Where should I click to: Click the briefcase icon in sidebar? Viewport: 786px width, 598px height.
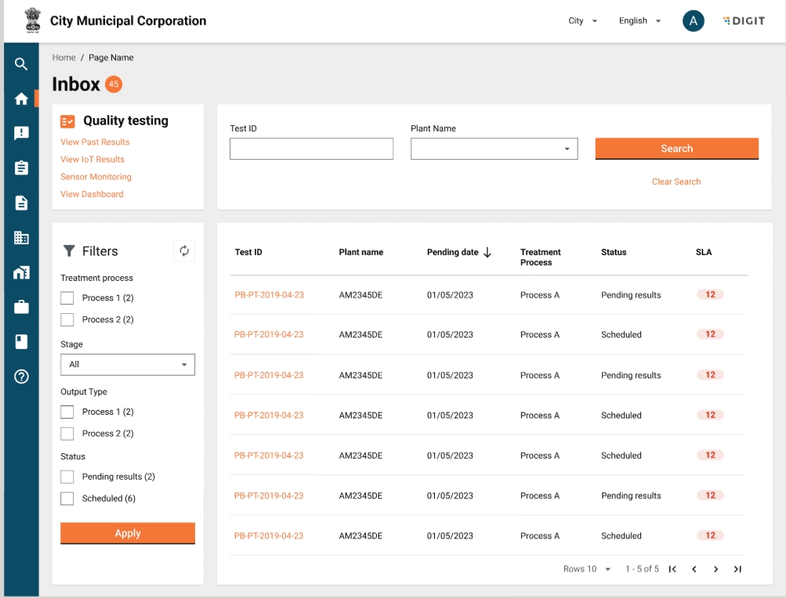pyautogui.click(x=21, y=308)
